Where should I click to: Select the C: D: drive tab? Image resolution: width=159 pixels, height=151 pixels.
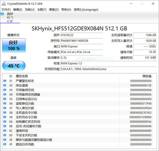point(10,17)
